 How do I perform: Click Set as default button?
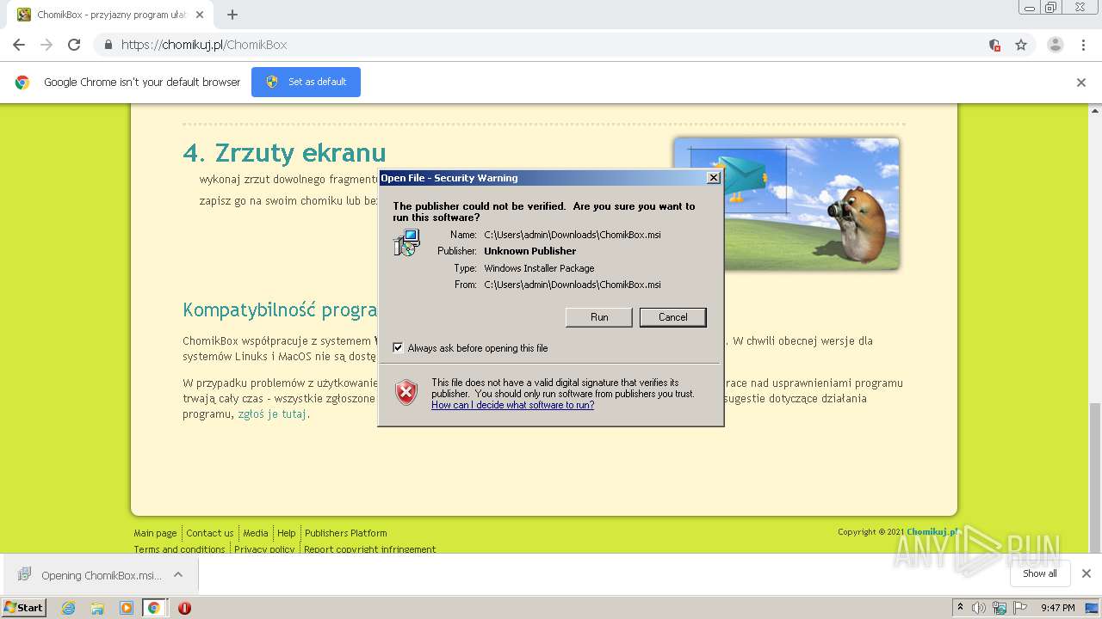click(306, 82)
